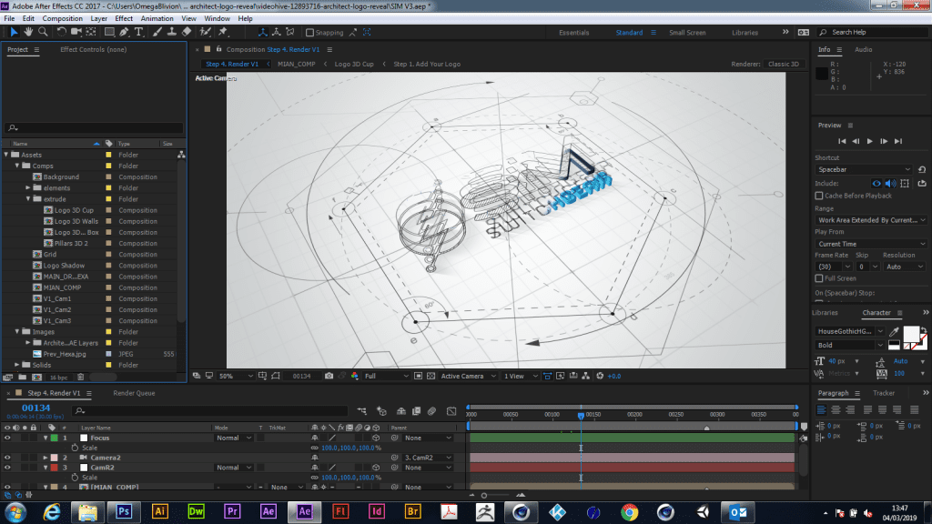The height and width of the screenshot is (524, 932).
Task: Expand the Solids folder
Action: point(17,365)
